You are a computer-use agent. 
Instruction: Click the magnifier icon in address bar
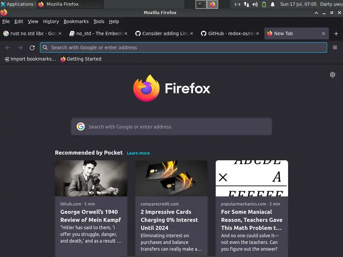point(45,48)
